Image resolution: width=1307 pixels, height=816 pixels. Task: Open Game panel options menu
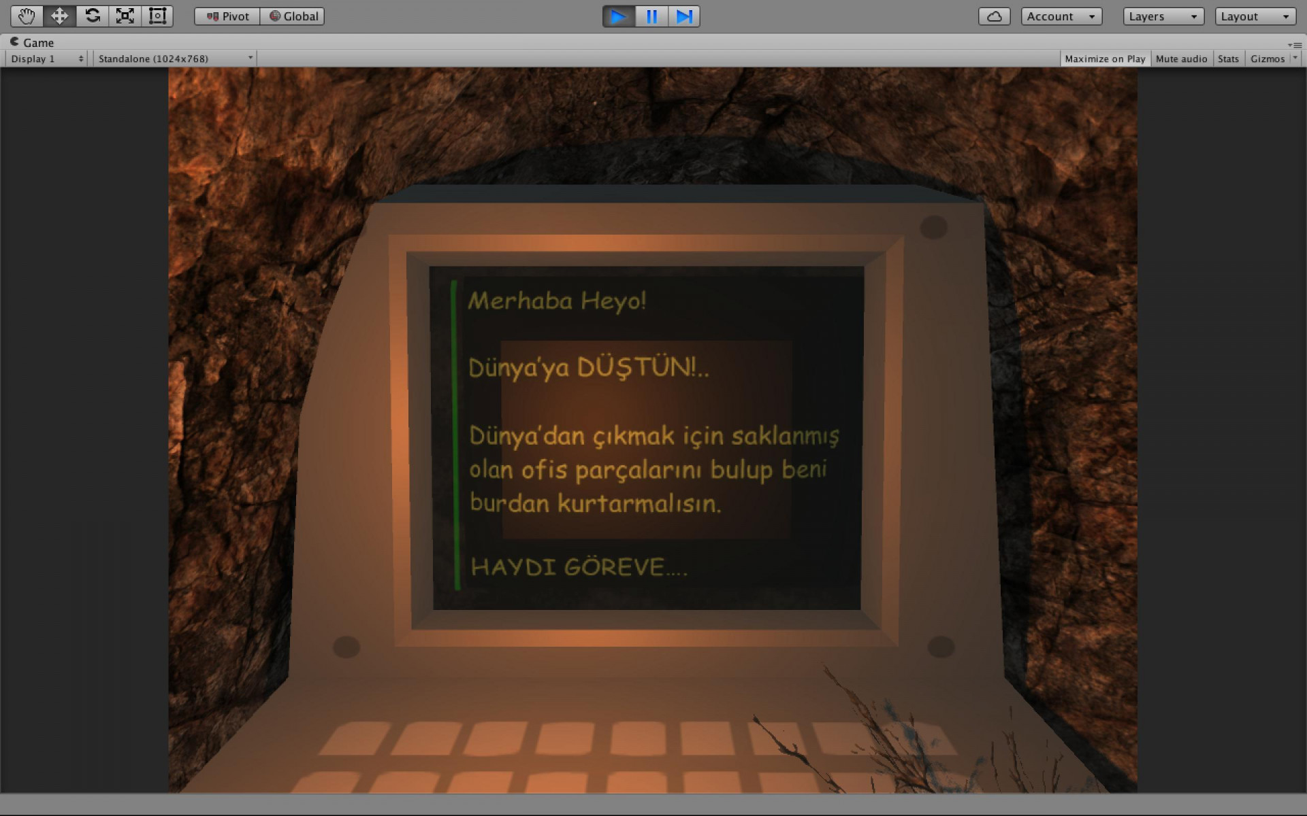(x=1295, y=44)
